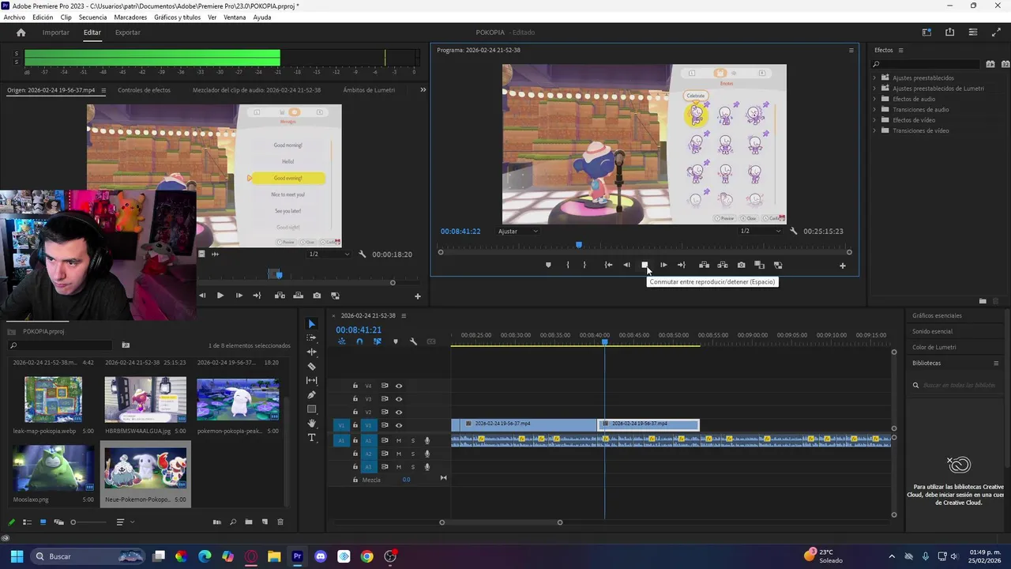The width and height of the screenshot is (1011, 569).
Task: Step forward one frame in Program monitor
Action: click(663, 265)
